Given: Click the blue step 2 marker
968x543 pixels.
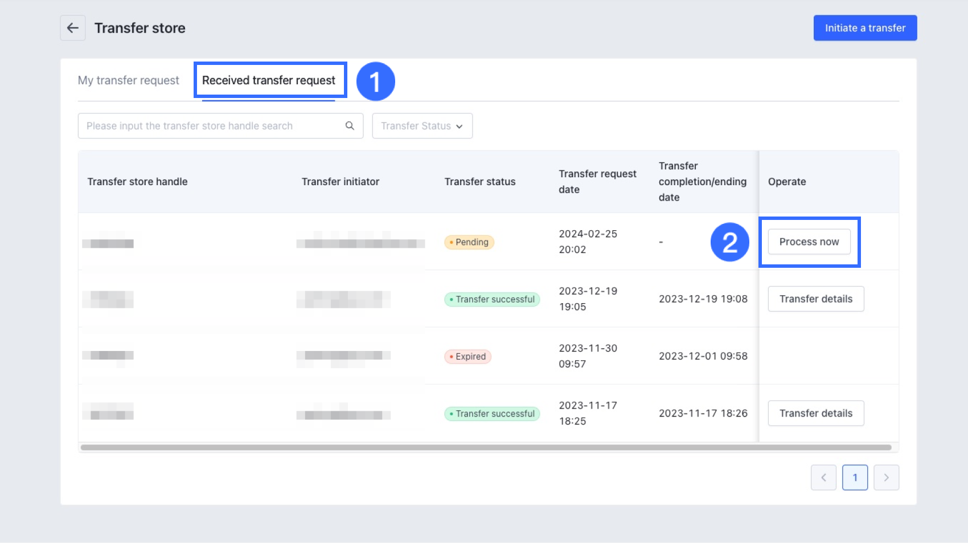Looking at the screenshot, I should (x=729, y=242).
